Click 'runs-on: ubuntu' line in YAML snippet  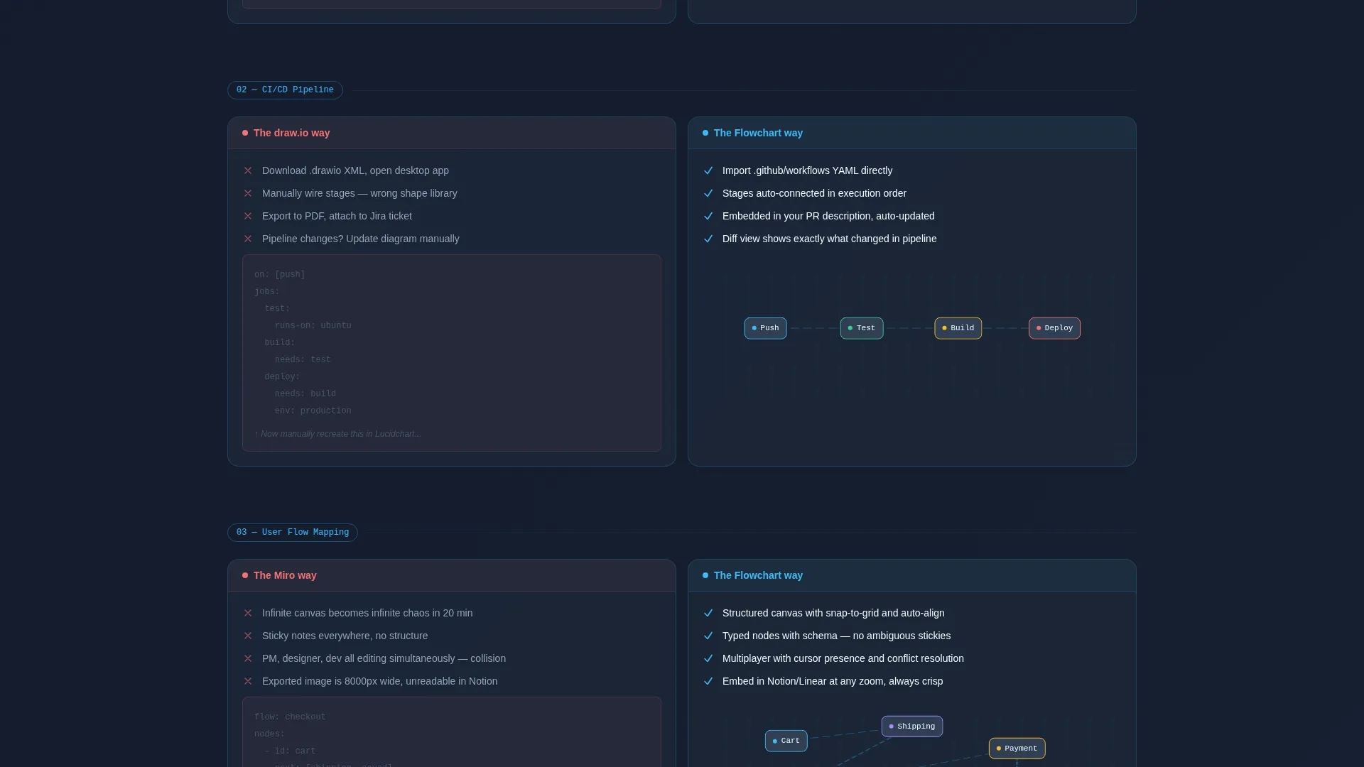click(313, 326)
